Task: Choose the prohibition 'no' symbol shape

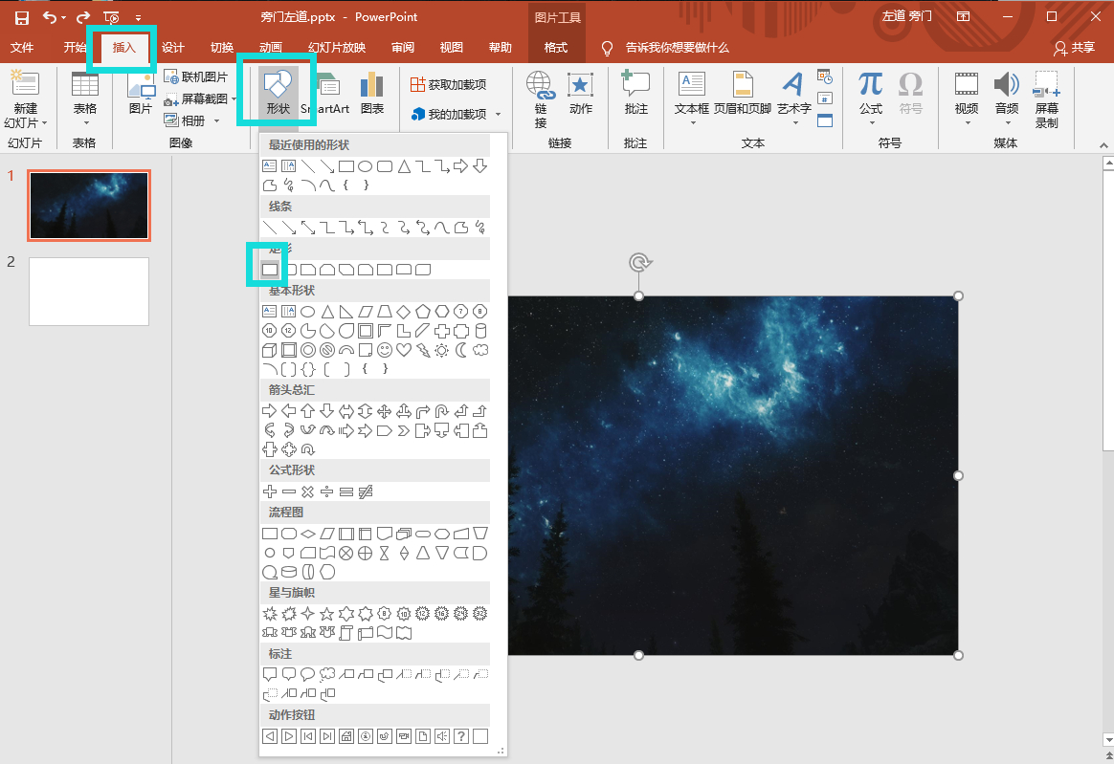Action: tap(326, 350)
